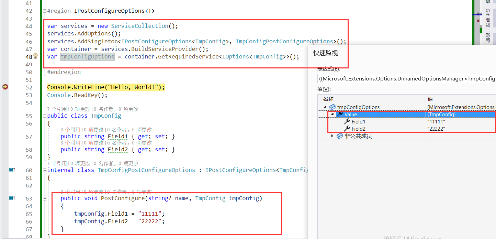This screenshot has width=496, height=239.
Task: Click the "3 个引用" CodeLens link above Field2
Action: tap(70, 143)
